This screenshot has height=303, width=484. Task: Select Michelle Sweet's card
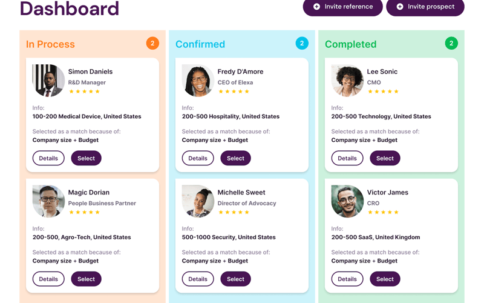(x=235, y=279)
